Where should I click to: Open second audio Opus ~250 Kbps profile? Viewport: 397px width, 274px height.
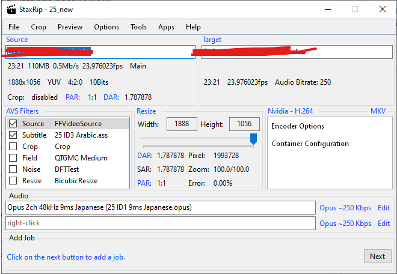345,224
